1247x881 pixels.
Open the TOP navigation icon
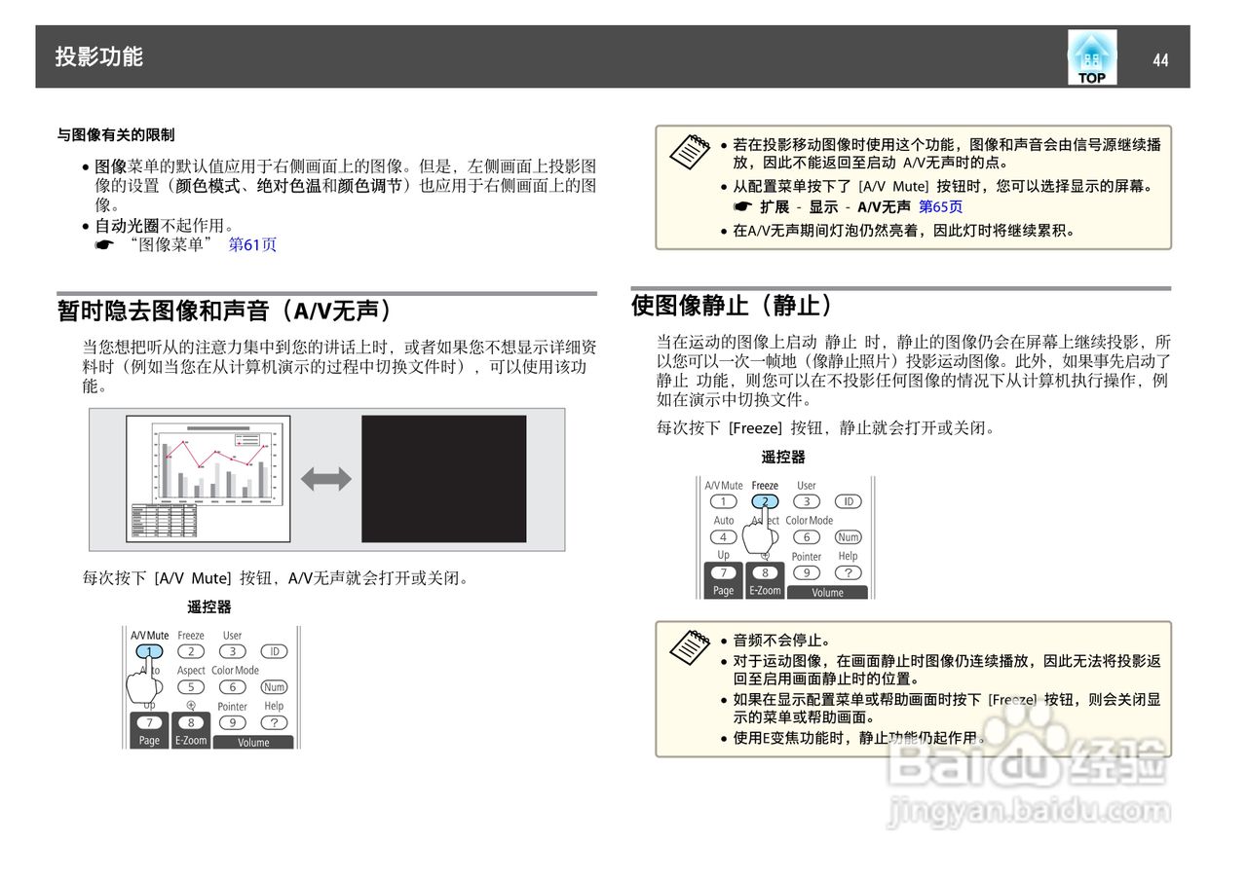(x=1091, y=56)
